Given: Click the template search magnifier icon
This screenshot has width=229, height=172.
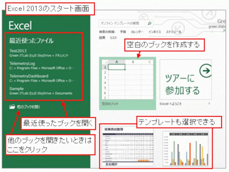Looking at the screenshot, I should 149,24.
